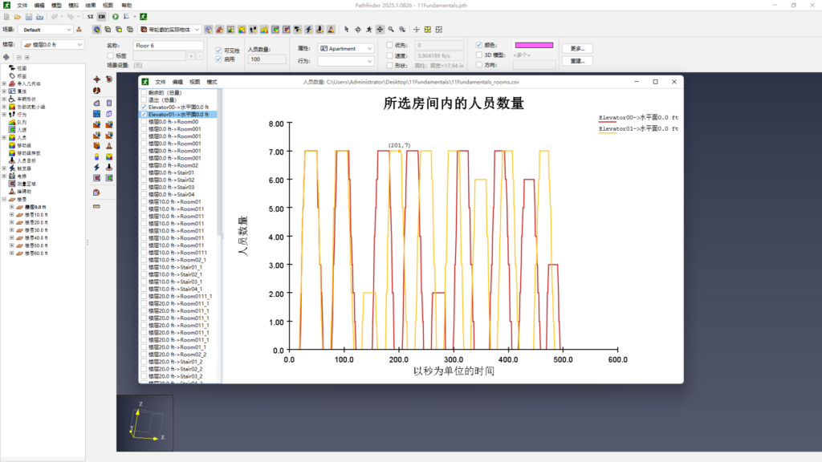Screen dimensions: 822x462
Task: Click the 名称 field containing Floor 6
Action: point(167,46)
